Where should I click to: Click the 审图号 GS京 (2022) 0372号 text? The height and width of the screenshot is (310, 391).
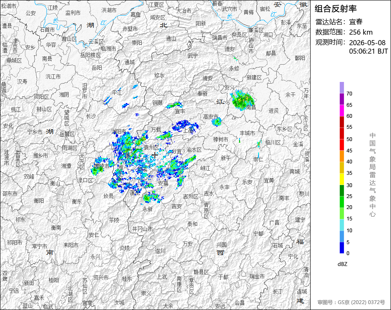coord(351,302)
